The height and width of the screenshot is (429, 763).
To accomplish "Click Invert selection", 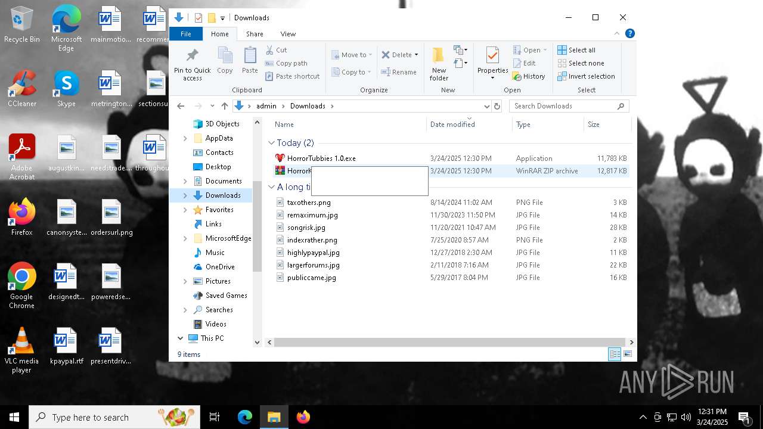I will point(586,76).
